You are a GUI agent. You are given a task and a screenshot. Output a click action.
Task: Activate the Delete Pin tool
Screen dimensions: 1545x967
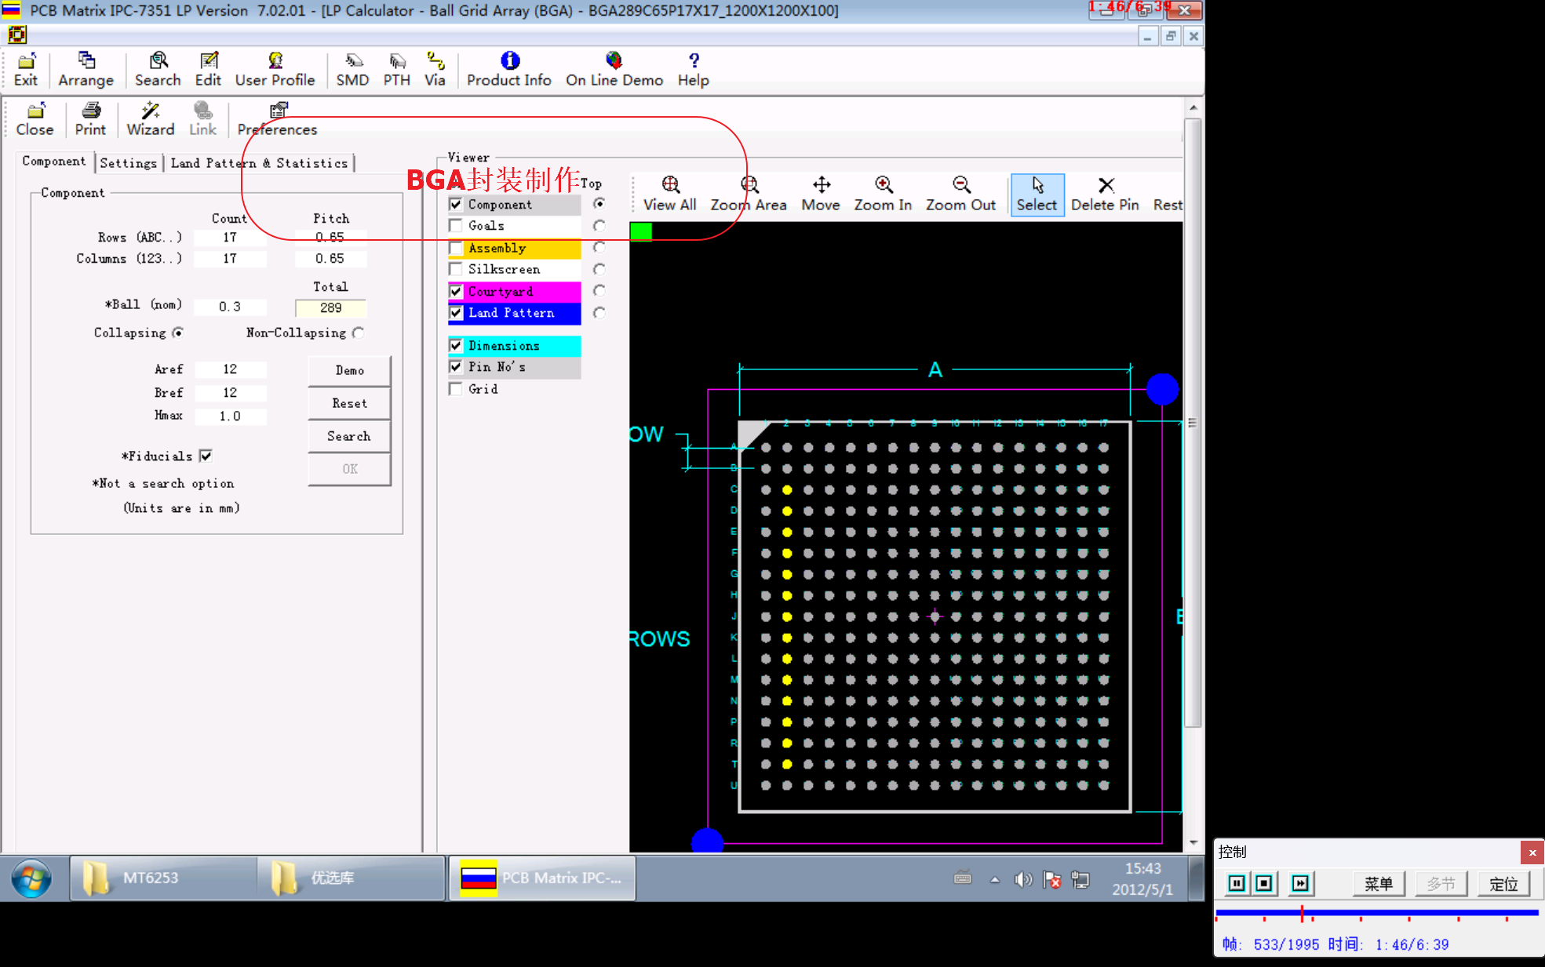(1105, 194)
